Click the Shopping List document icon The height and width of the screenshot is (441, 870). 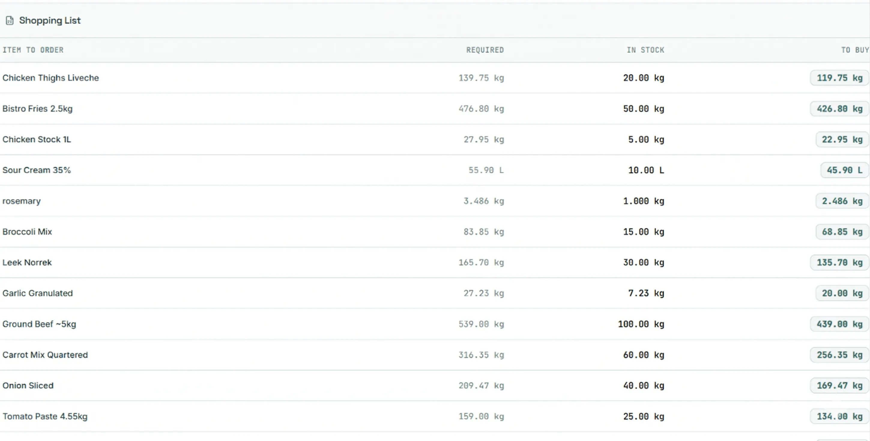pyautogui.click(x=10, y=21)
